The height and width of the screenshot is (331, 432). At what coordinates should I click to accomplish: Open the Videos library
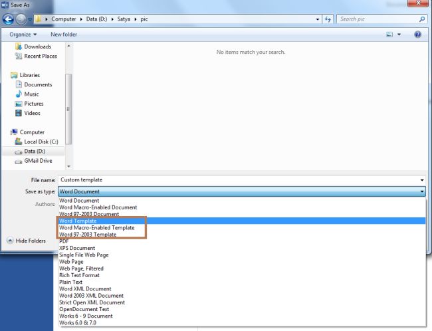click(x=27, y=113)
